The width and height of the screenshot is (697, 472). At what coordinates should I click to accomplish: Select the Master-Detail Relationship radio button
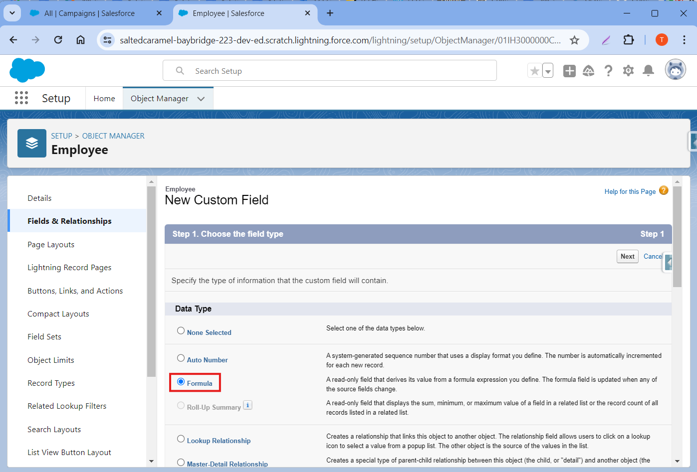(181, 462)
